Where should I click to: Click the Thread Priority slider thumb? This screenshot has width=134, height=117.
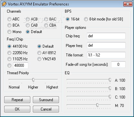click(x=33, y=80)
